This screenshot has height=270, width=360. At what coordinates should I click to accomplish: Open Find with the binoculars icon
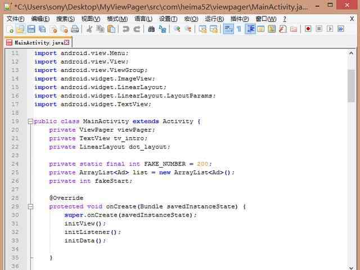coord(151,29)
